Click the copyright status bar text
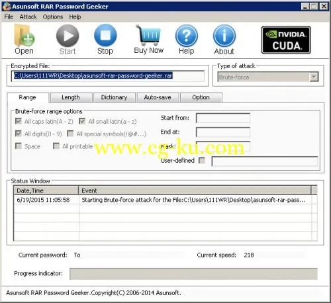The height and width of the screenshot is (303, 331). click(93, 293)
